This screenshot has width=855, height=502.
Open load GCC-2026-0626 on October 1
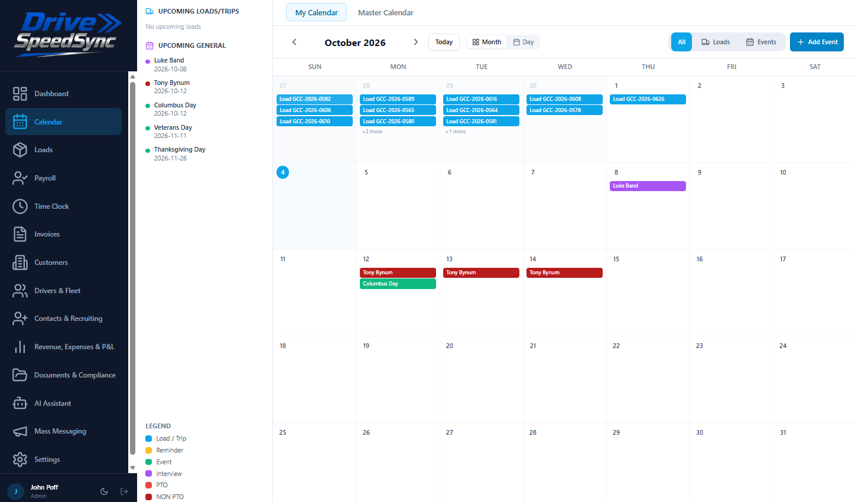pos(648,99)
